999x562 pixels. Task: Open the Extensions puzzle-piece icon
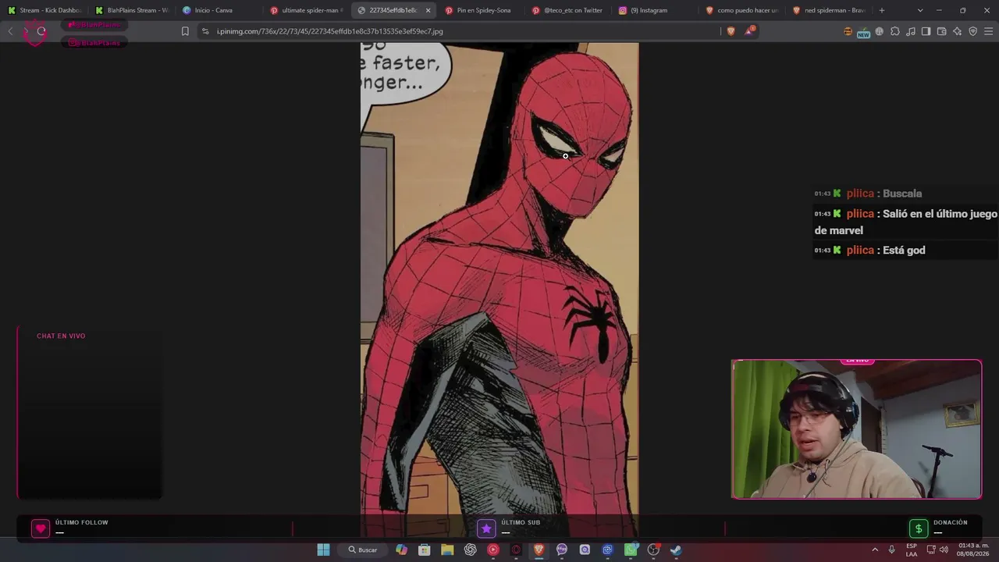coord(895,31)
